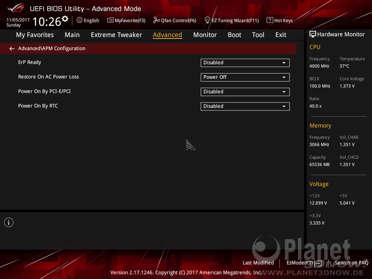Open the Monitor tab
Screen dimensions: 372x279
click(x=205, y=35)
